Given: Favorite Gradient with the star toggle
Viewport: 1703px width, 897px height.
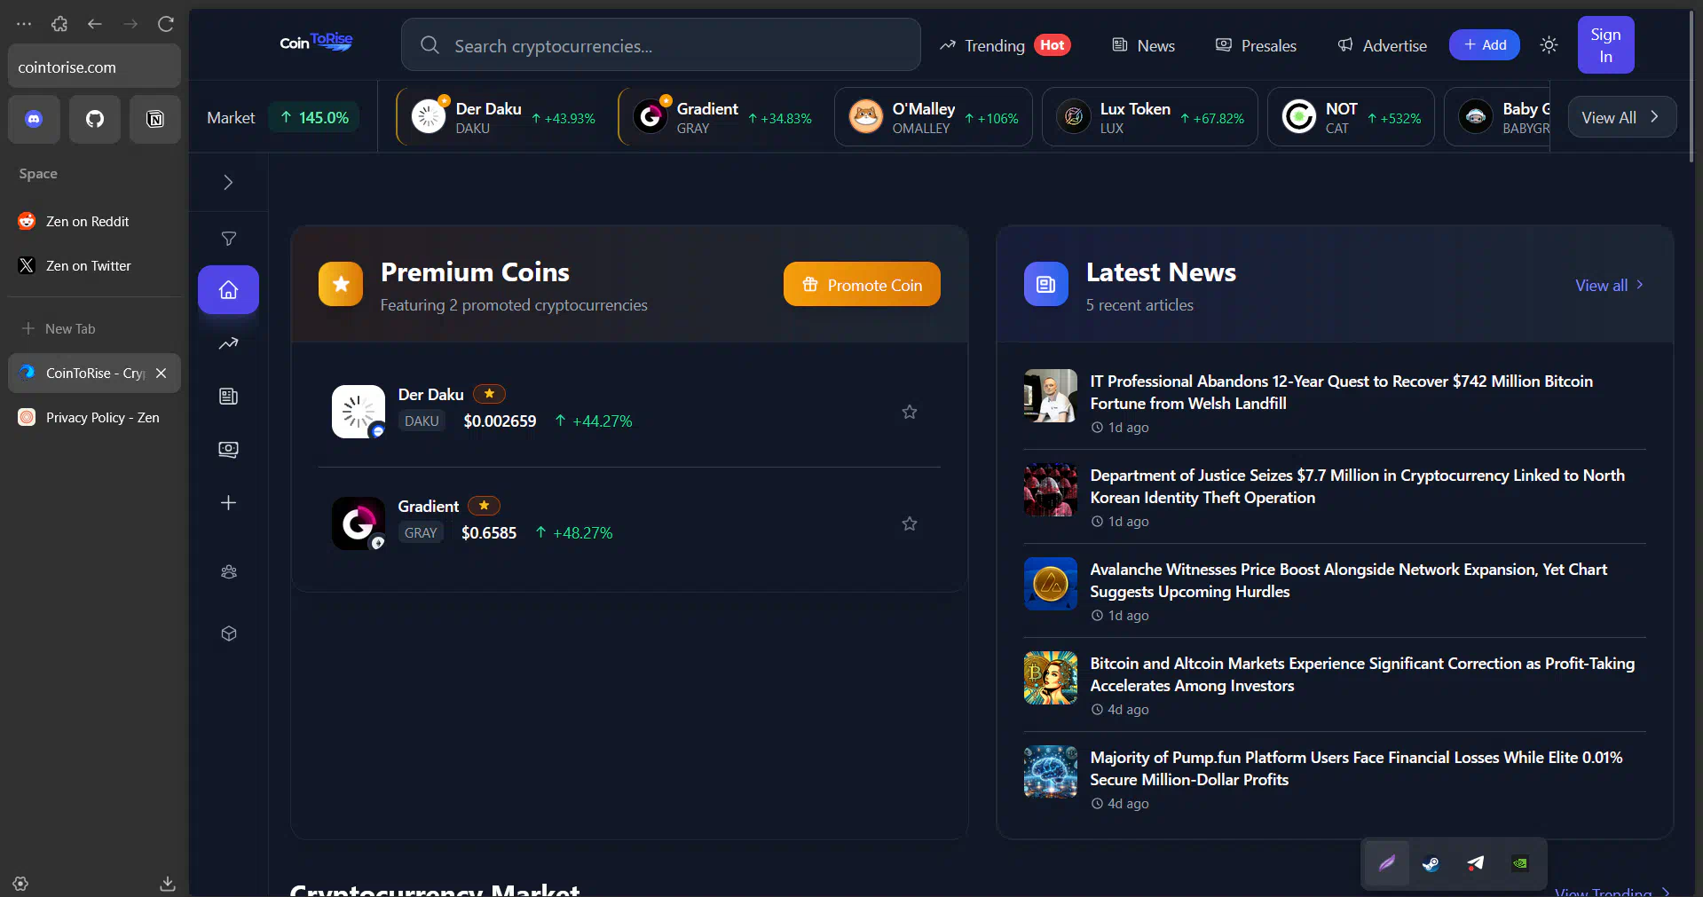Looking at the screenshot, I should [909, 523].
